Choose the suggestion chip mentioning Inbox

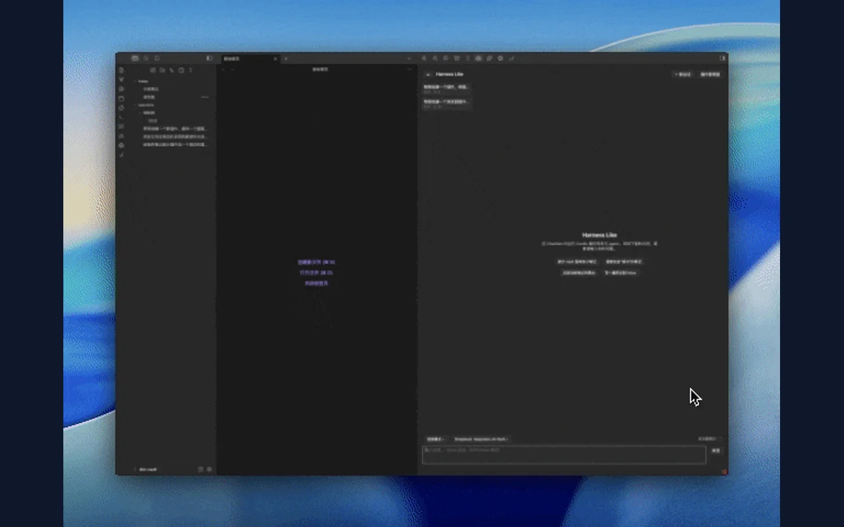(620, 273)
